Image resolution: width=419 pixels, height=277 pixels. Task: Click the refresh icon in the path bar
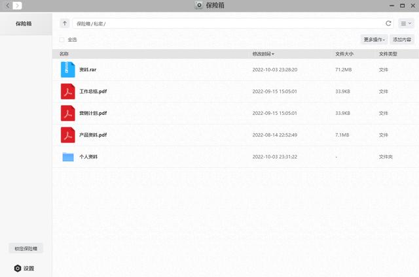389,24
